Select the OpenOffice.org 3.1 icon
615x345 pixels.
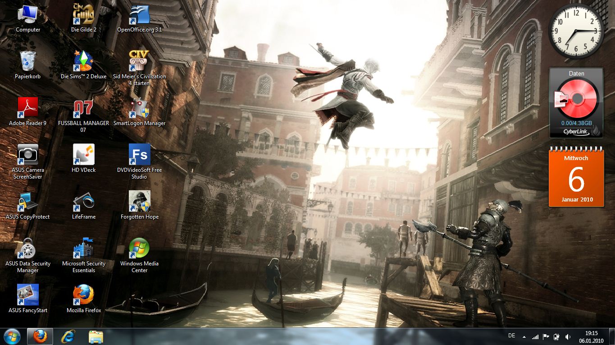pos(140,19)
